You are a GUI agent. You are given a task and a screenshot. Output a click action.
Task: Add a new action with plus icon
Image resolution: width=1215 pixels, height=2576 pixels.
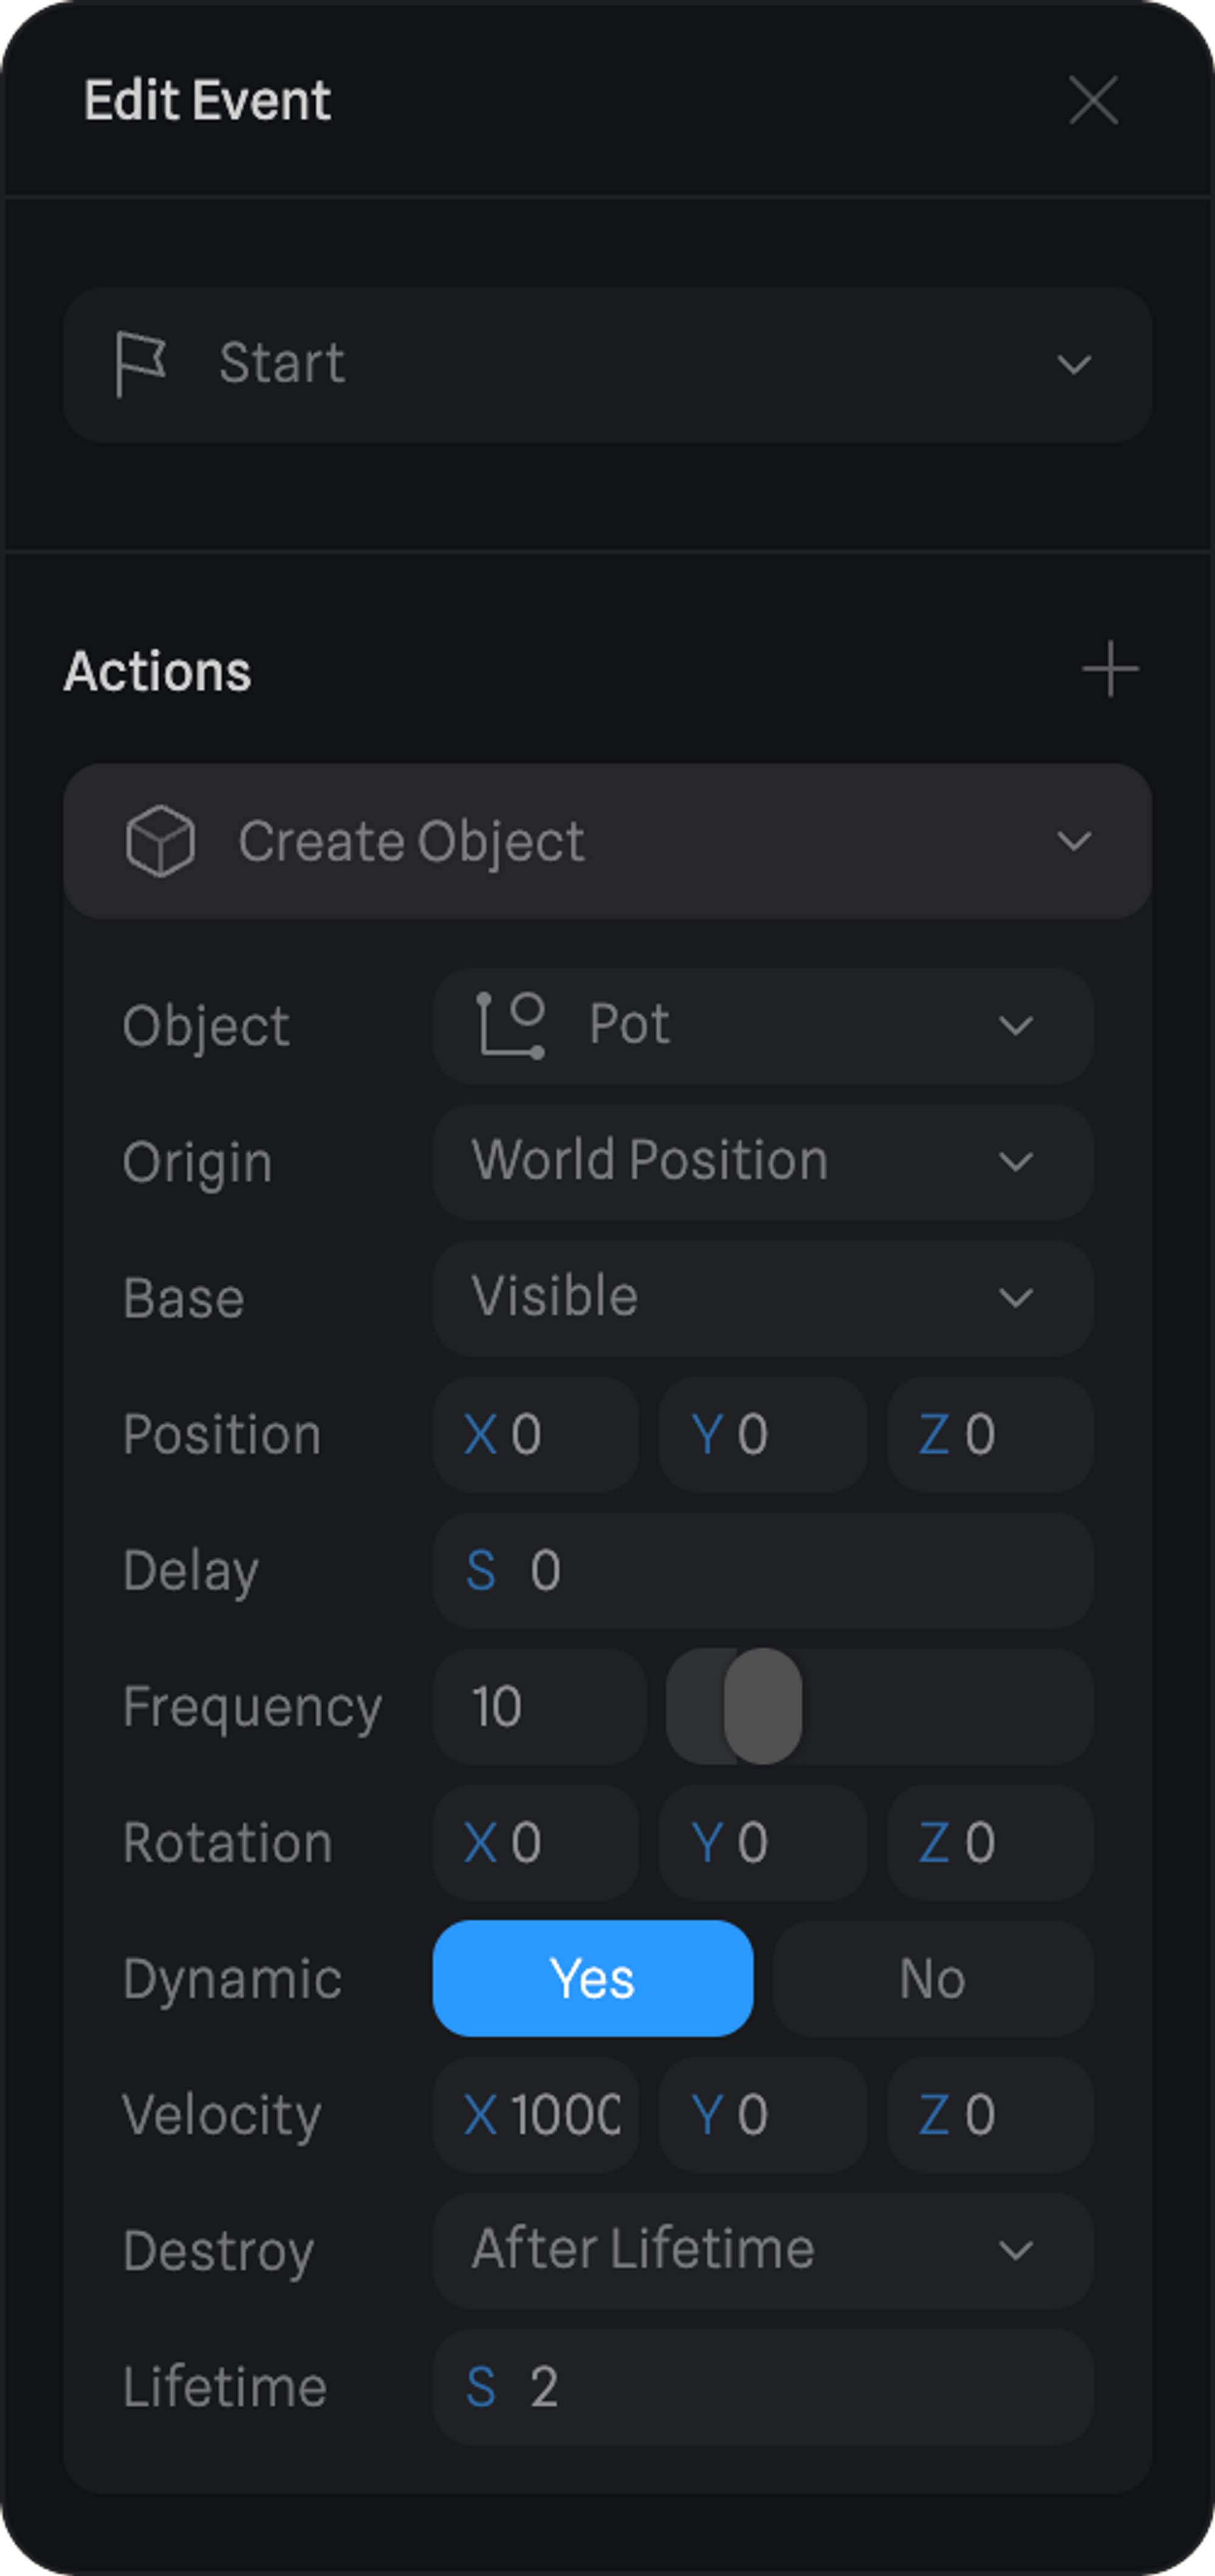coord(1110,670)
